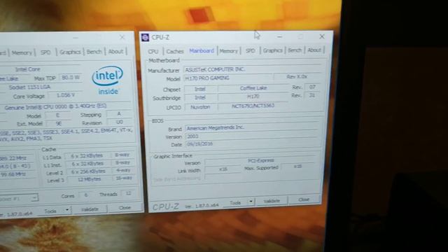Select the Mainboard tab in right window
The height and width of the screenshot is (252, 448).
click(x=202, y=50)
